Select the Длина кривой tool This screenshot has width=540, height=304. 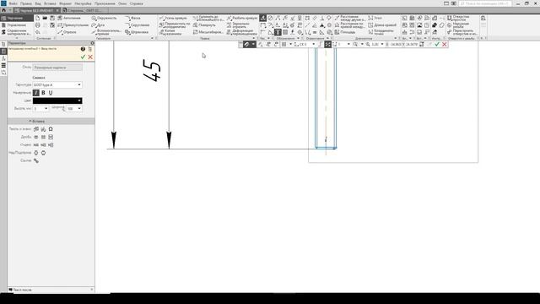[382, 25]
